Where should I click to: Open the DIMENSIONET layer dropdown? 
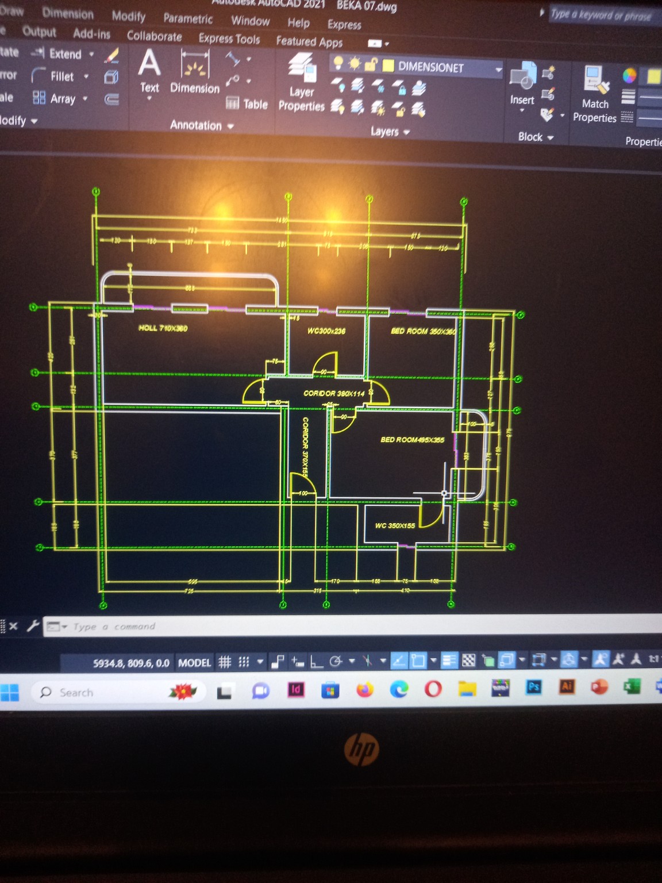point(498,69)
